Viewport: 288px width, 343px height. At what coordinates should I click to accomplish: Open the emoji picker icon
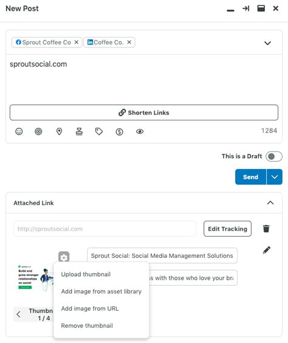19,131
